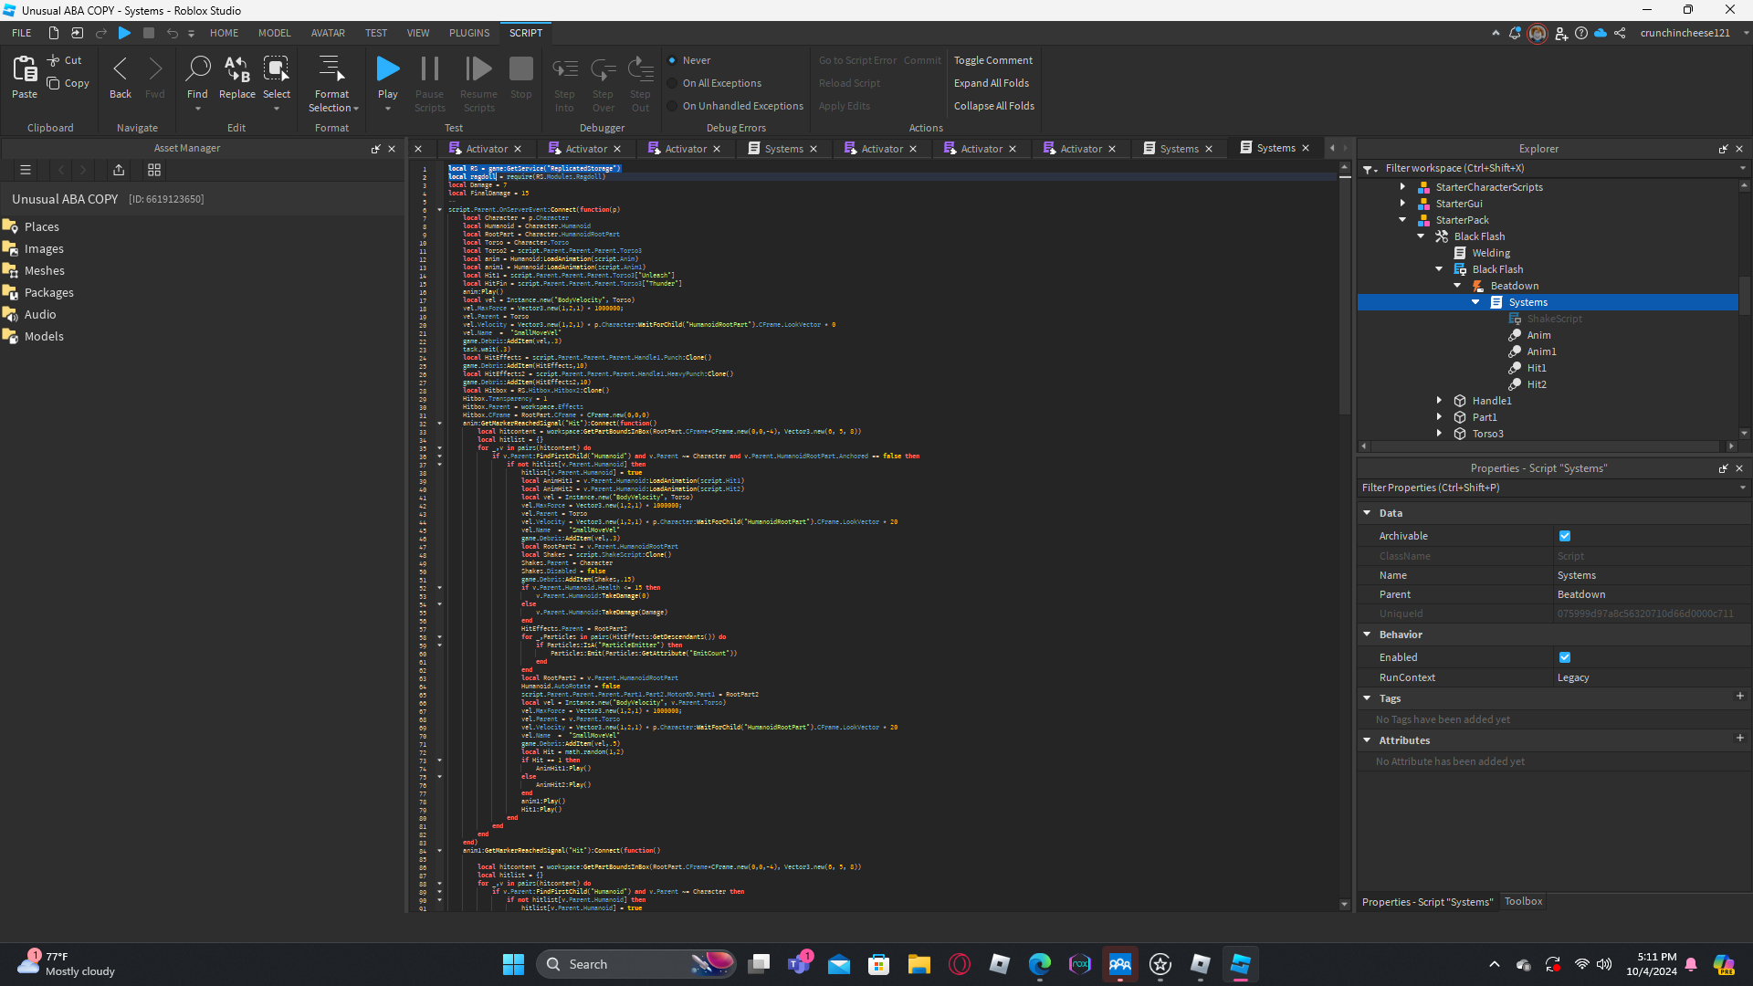Open the PLUGINS ribbon tab

[469, 33]
